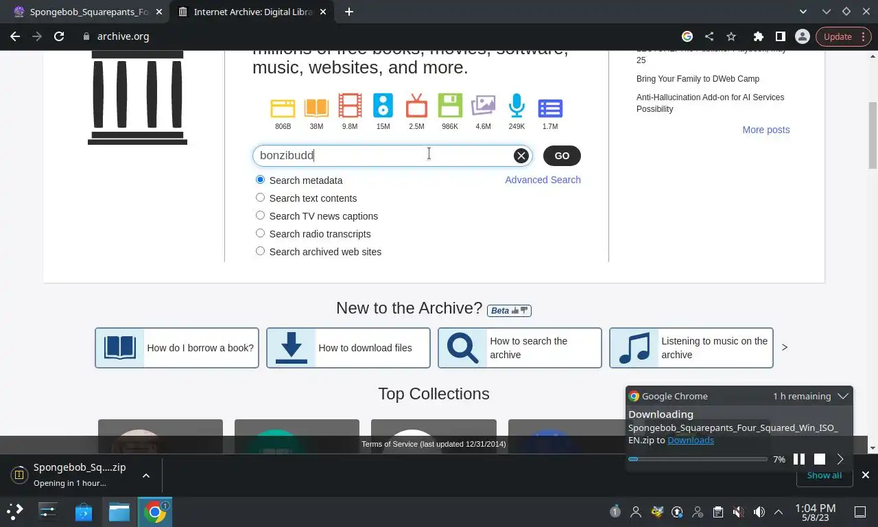Viewport: 878px width, 527px height.
Task: Open the microphone concerts icon labeled 249K
Action: (517, 106)
